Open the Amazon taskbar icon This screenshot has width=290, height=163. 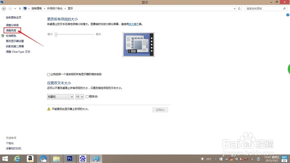pyautogui.click(x=30, y=159)
